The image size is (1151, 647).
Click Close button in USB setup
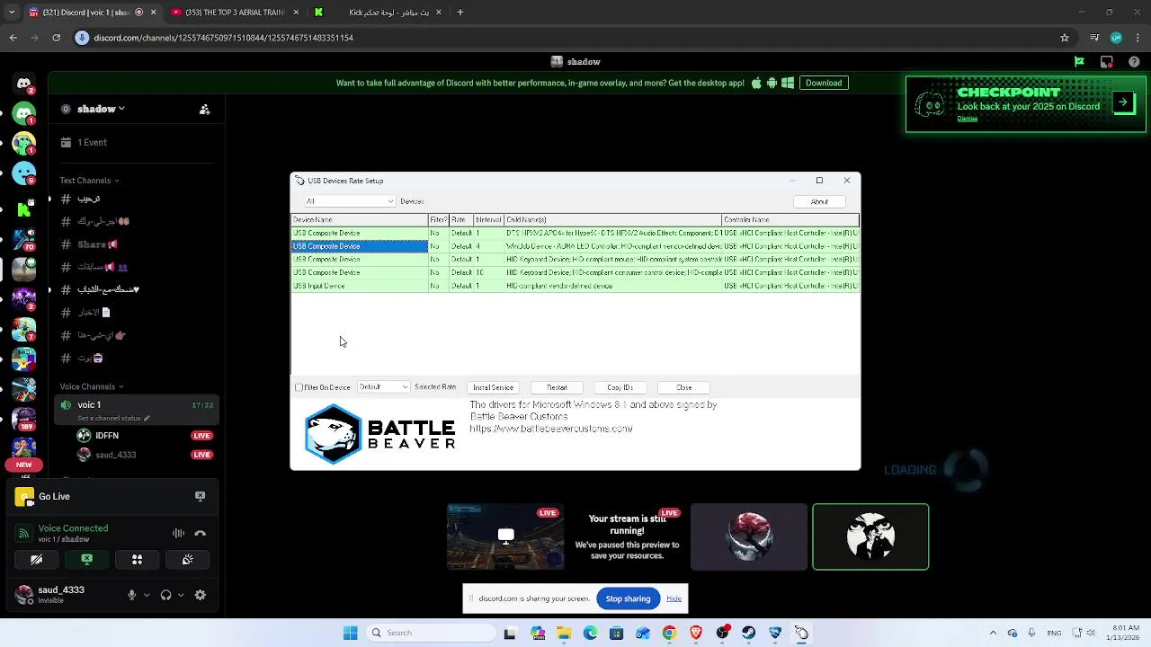[683, 387]
